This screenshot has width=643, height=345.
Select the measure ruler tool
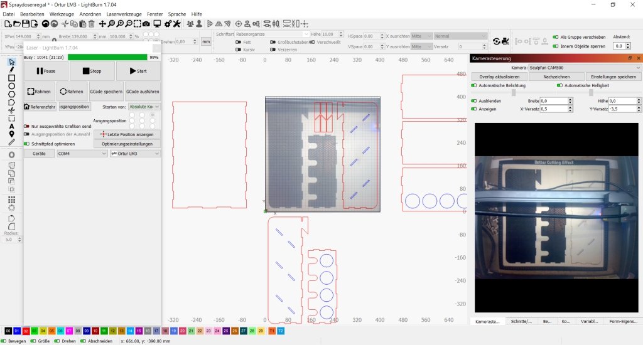click(12, 142)
